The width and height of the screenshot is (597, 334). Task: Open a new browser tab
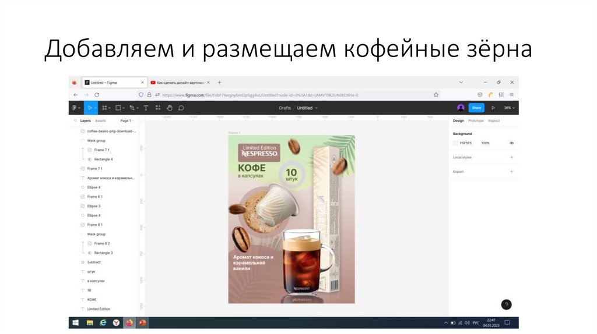219,83
